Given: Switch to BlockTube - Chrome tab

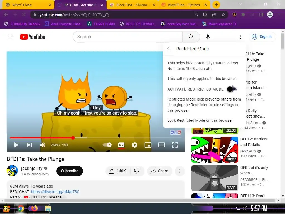Looking at the screenshot, I should point(132,5).
